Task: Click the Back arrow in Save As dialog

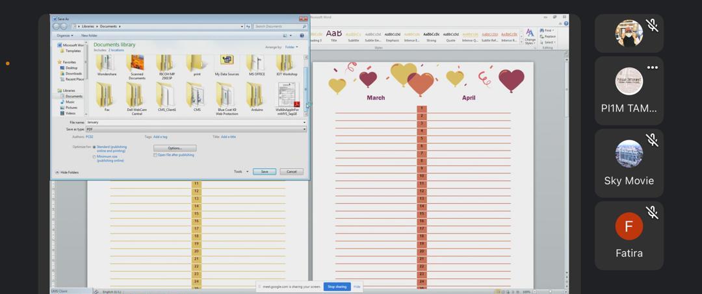Action: tap(57, 27)
